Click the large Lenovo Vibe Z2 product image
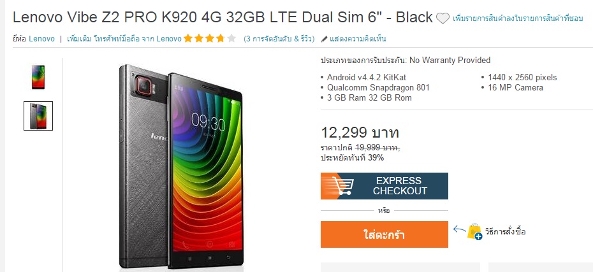This screenshot has height=272, width=593. pos(181,166)
